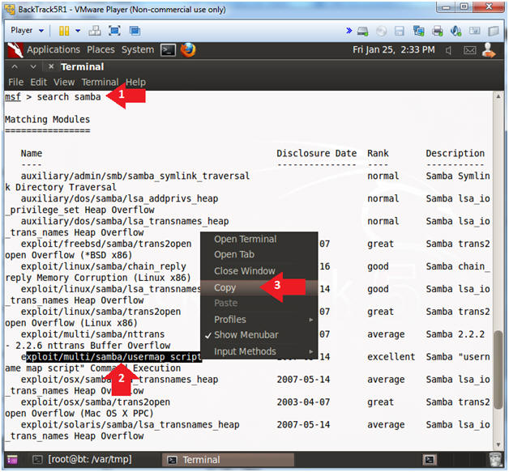Switch to the root@bt: /var/tmp taskbar window
509x472 pixels.
point(83,460)
